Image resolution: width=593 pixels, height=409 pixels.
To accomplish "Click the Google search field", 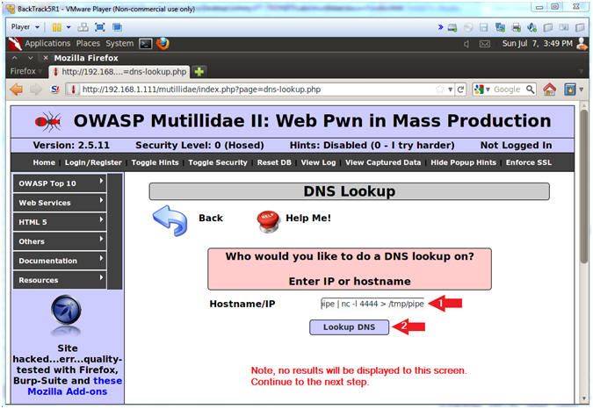I will coord(508,90).
